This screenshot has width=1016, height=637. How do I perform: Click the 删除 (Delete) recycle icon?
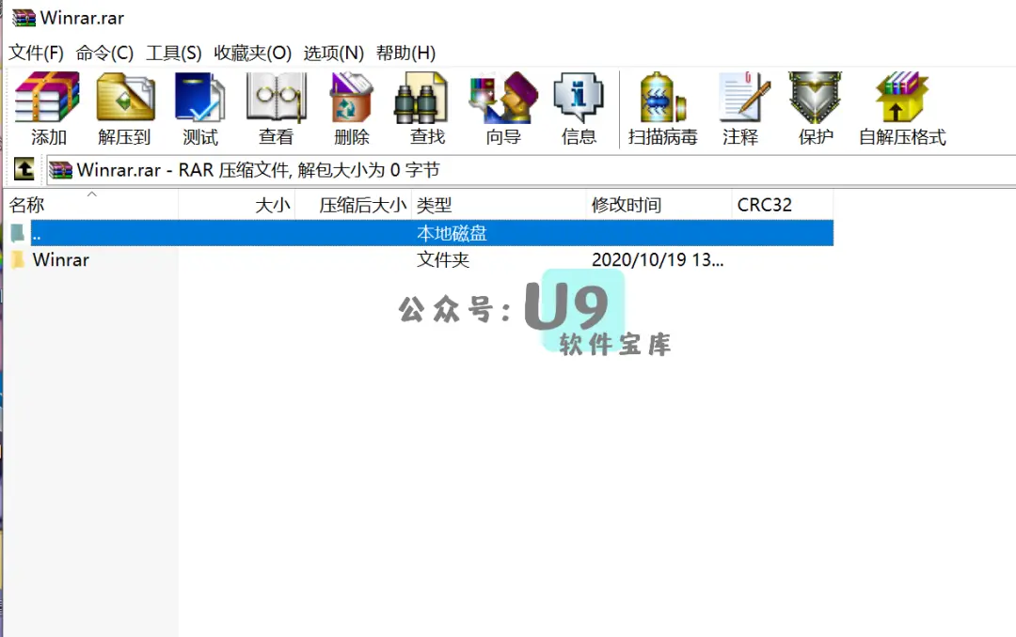[x=352, y=97]
